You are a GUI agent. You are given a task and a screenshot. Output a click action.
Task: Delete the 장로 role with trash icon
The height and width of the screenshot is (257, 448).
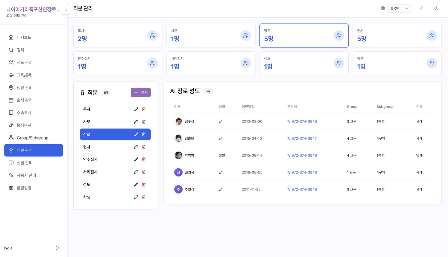point(144,134)
